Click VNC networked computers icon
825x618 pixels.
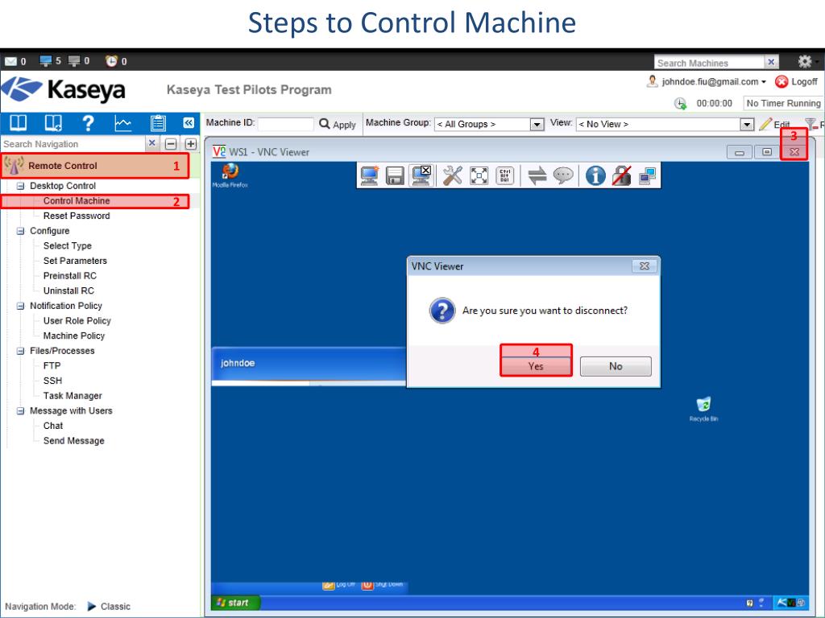pyautogui.click(x=647, y=176)
